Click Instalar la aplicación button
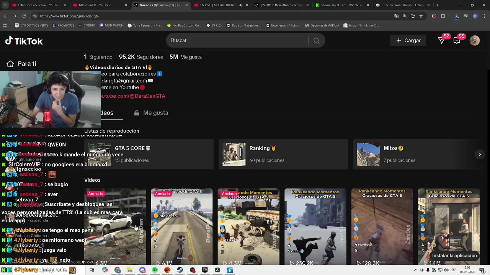This screenshot has width=490, height=275. click(454, 256)
